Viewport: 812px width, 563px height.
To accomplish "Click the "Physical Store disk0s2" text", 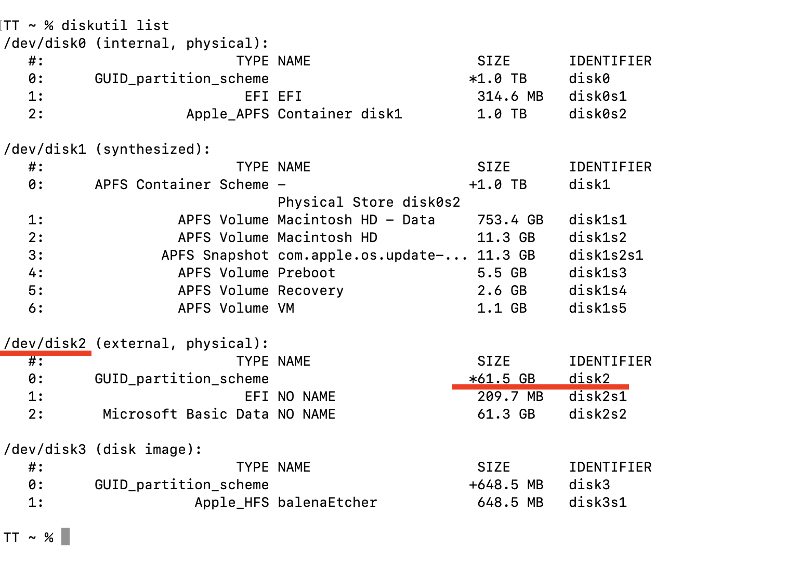I will [x=369, y=202].
